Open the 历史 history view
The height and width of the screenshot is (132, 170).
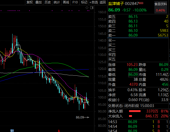(47, 2)
